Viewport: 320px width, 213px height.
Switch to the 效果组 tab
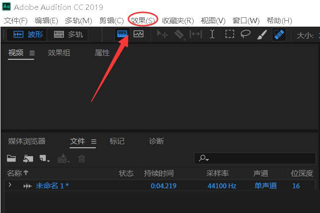click(59, 53)
